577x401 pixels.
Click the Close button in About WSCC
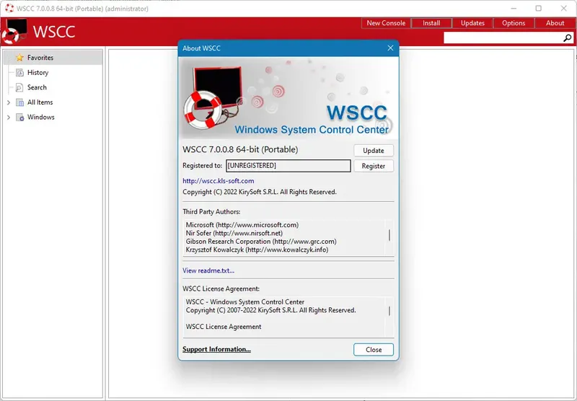click(x=374, y=350)
